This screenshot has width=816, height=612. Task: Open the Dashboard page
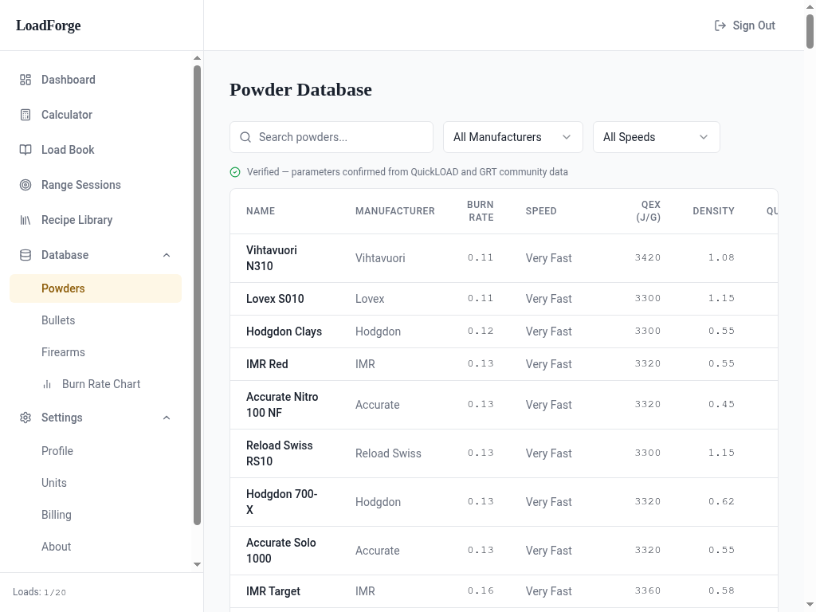[96, 80]
